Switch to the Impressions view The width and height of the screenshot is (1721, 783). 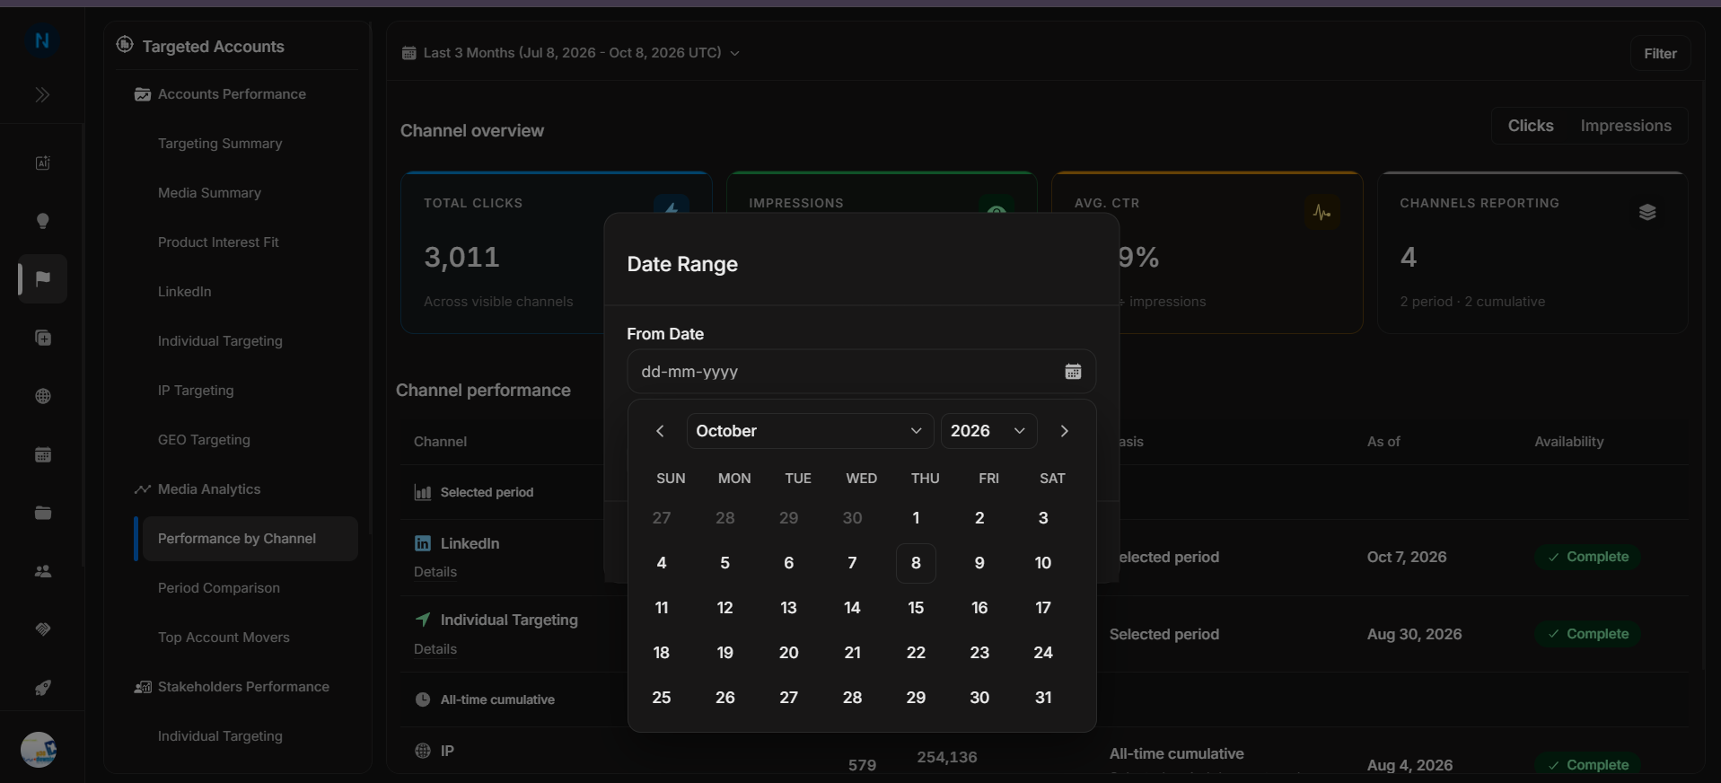[x=1626, y=126]
